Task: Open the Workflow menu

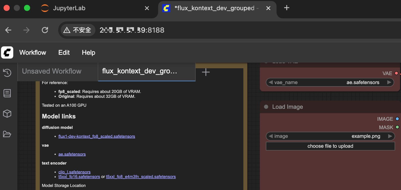Action: 33,52
